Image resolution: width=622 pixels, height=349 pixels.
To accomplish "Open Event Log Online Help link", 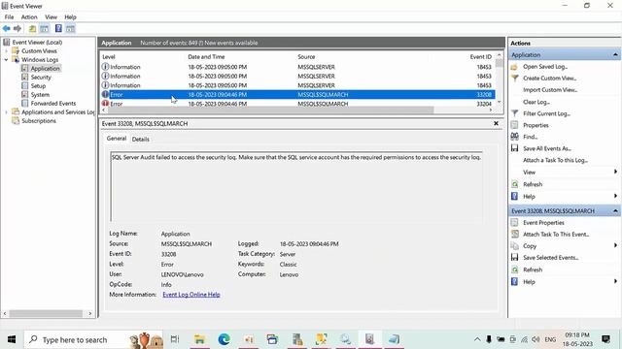I will tap(191, 295).
